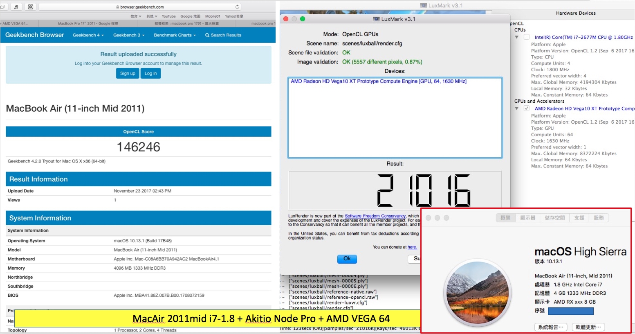Click the Log in button
Image resolution: width=635 pixels, height=334 pixels.
click(151, 73)
